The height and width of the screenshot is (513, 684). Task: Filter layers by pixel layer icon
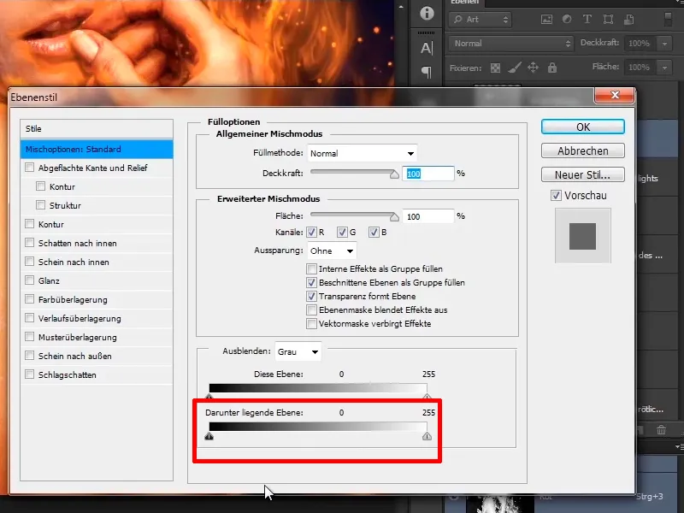pos(546,19)
